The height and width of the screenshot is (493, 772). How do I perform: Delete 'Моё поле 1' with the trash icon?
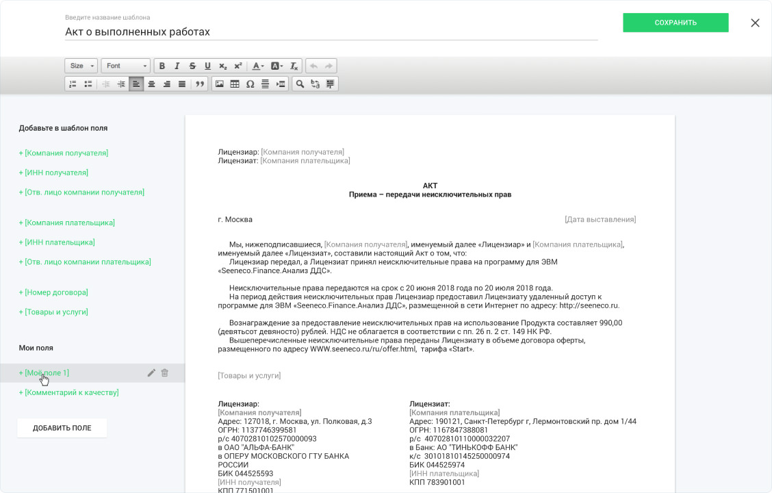pos(164,373)
